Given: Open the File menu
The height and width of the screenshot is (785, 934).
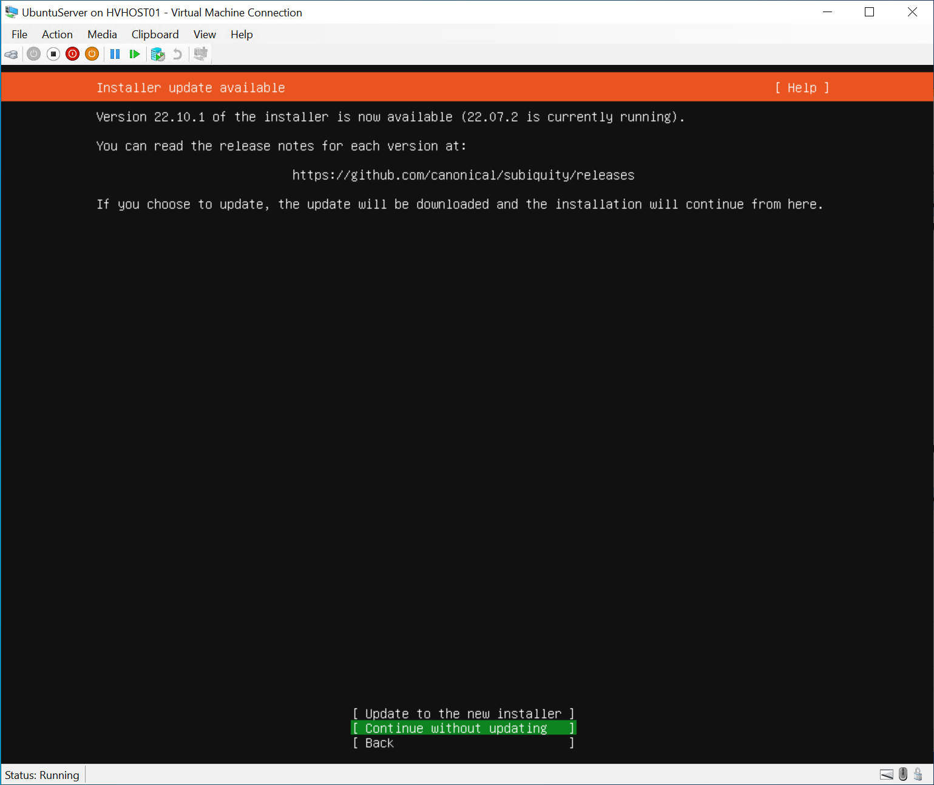Looking at the screenshot, I should pos(19,35).
